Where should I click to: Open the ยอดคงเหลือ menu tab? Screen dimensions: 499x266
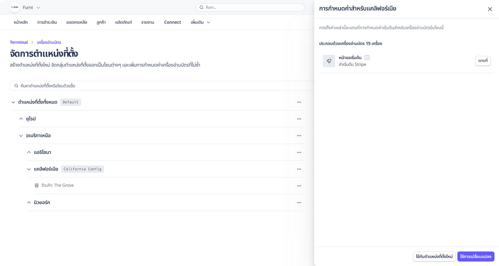tap(77, 22)
